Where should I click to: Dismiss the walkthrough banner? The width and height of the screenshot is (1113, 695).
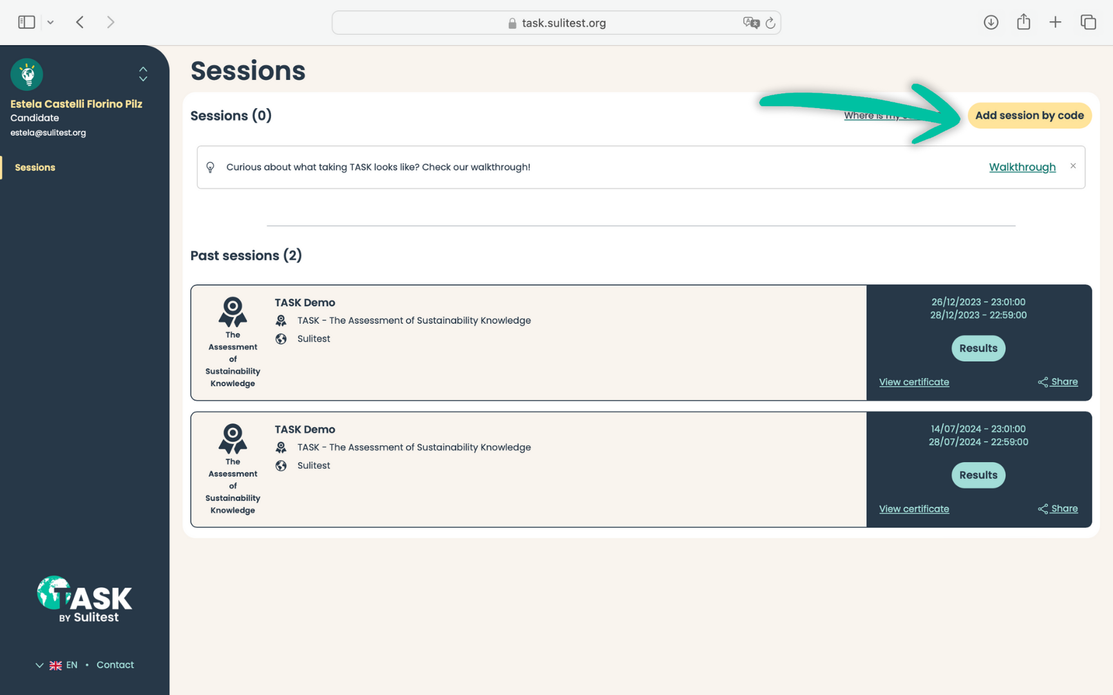[1072, 166]
